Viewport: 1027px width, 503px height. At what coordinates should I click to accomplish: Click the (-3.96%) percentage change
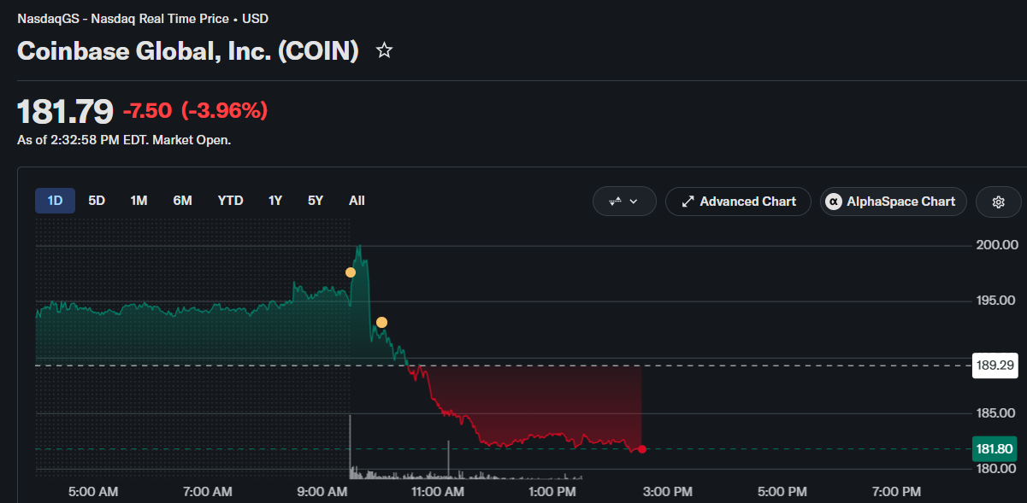point(223,111)
